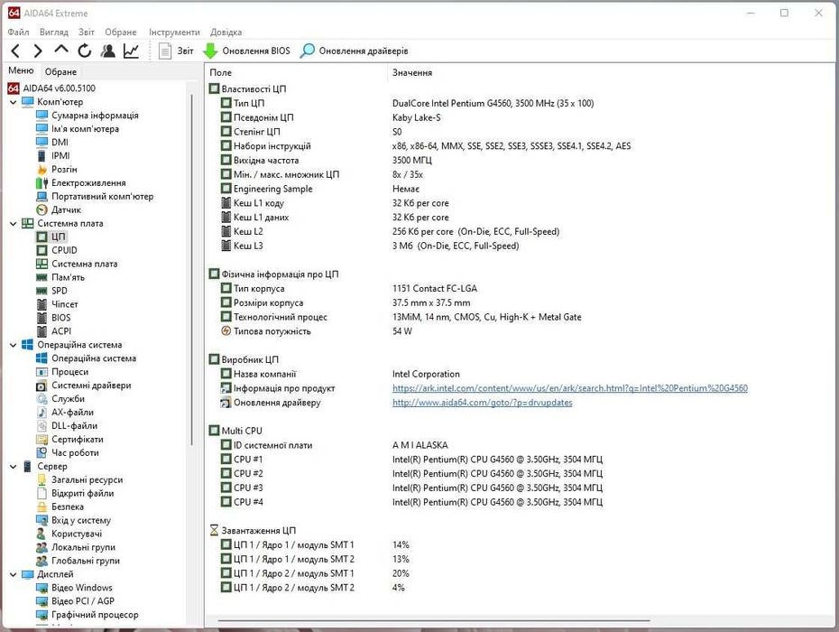
Task: Select the DMI tree entry
Action: (x=52, y=142)
